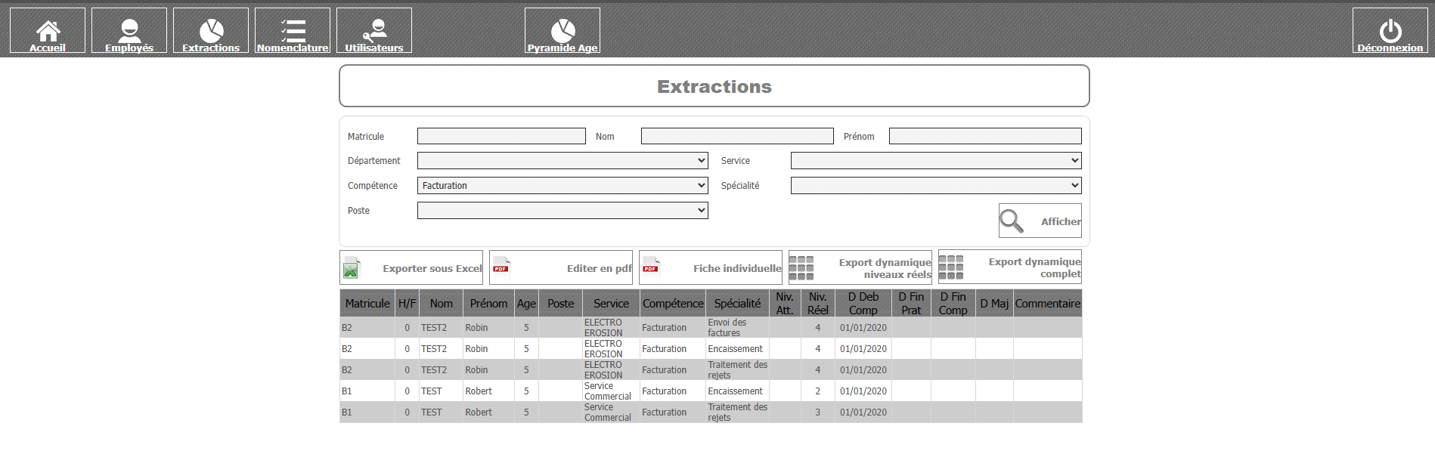Click the D Deb Comp column header
This screenshot has width=1435, height=451.
click(863, 303)
